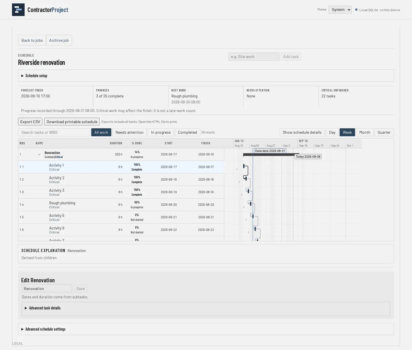
Task: Focus the new task name field
Action: (x=254, y=57)
